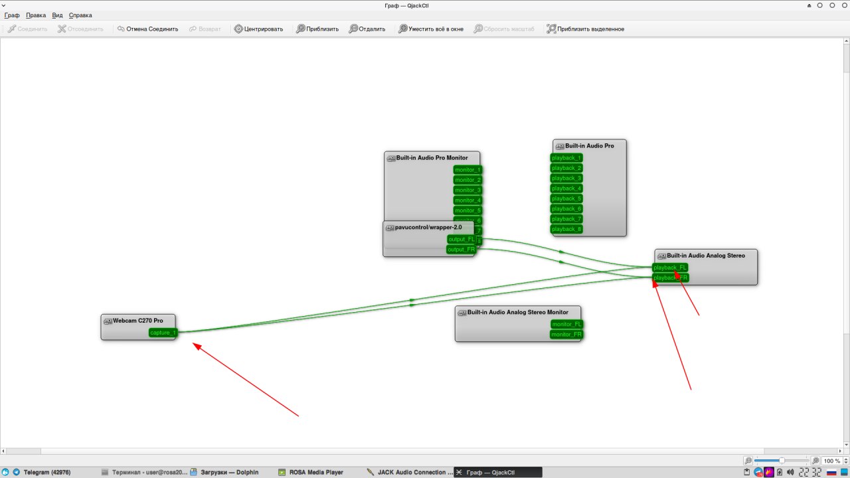Viewport: 850px width, 478px height.
Task: Click the Отсоединить toolbar button
Action: (x=80, y=29)
